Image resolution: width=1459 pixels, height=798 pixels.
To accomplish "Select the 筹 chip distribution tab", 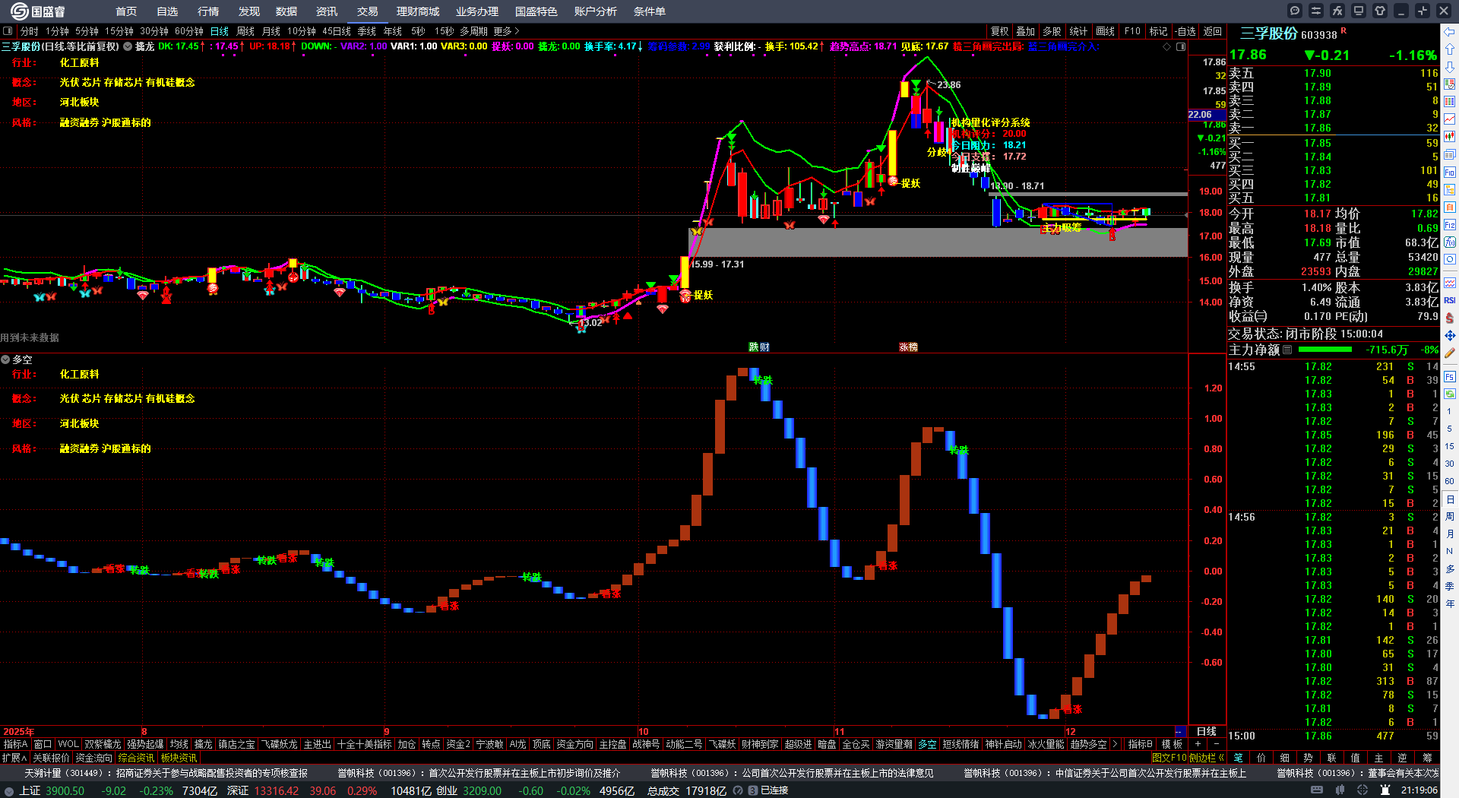I will [x=1427, y=757].
